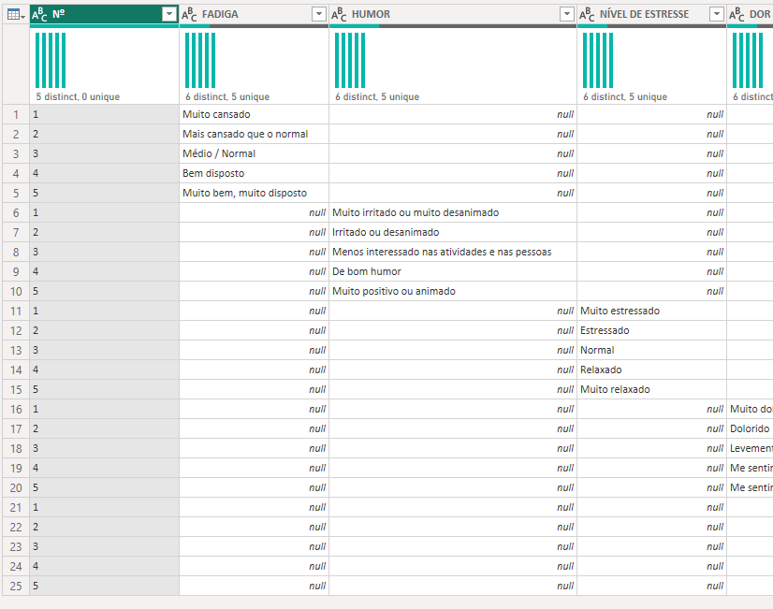Select row number 16 header
Image resolution: width=773 pixels, height=609 pixels.
[x=16, y=409]
